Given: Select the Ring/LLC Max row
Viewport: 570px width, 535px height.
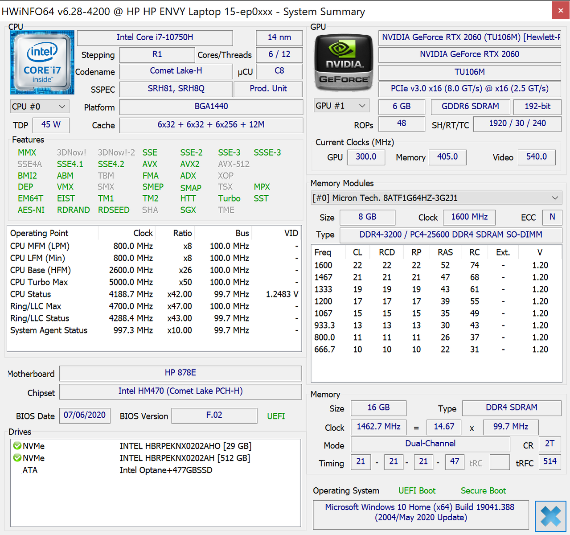Looking at the screenshot, I should tap(154, 306).
